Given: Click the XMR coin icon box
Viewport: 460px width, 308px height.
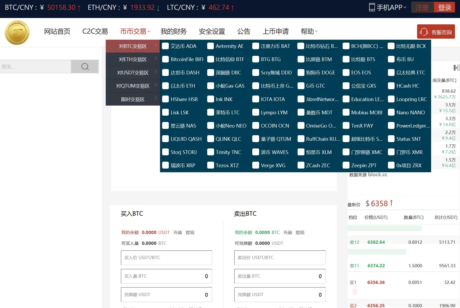Looking at the screenshot, I should [x=391, y=152].
